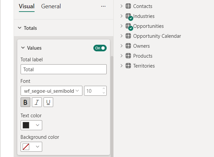This screenshot has height=157, width=214.
Task: Toggle bold font formatting
Action: [x=25, y=102]
